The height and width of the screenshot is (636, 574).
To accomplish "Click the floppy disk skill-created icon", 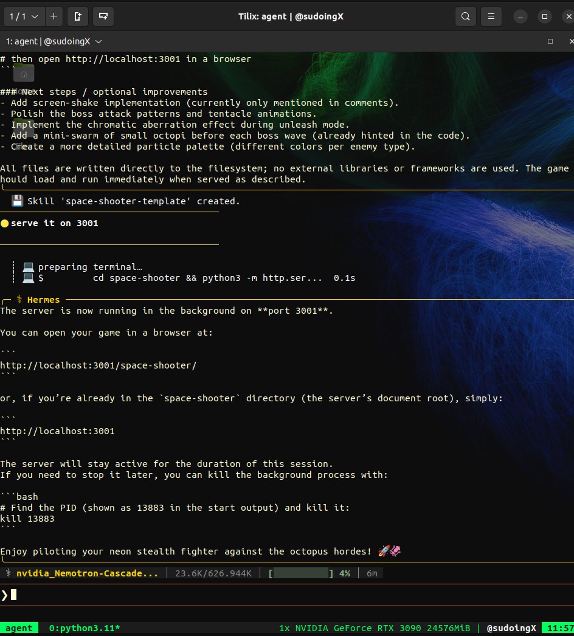I will pos(17,201).
